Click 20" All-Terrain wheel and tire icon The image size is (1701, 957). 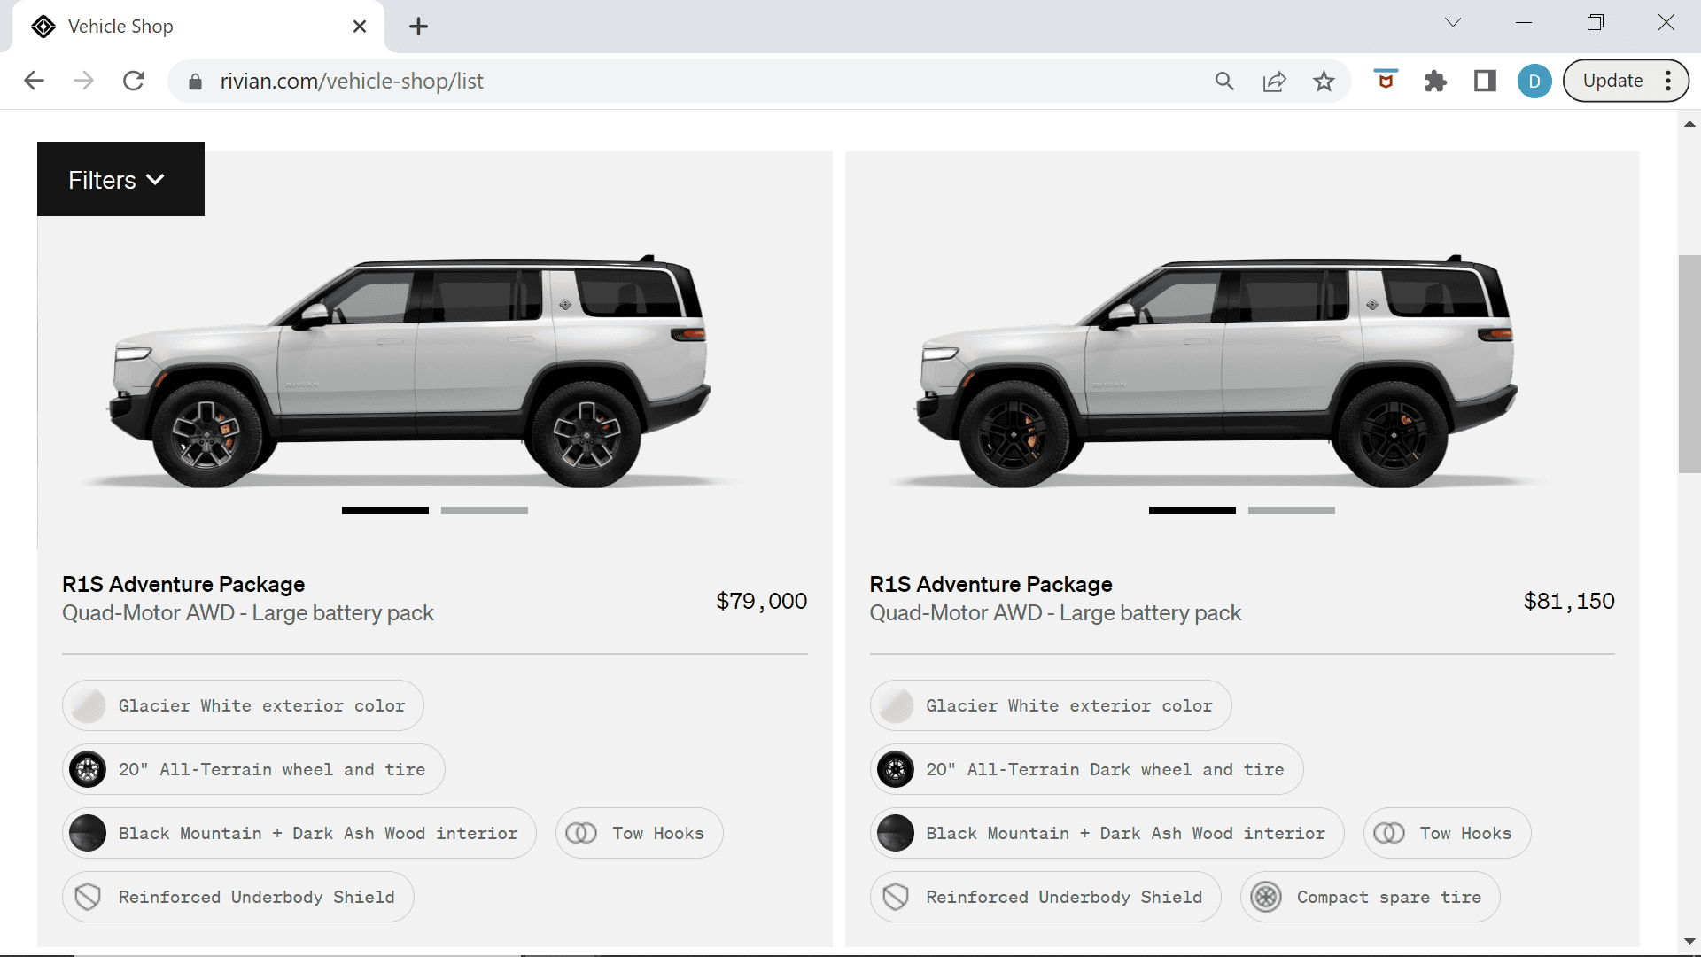pos(88,769)
